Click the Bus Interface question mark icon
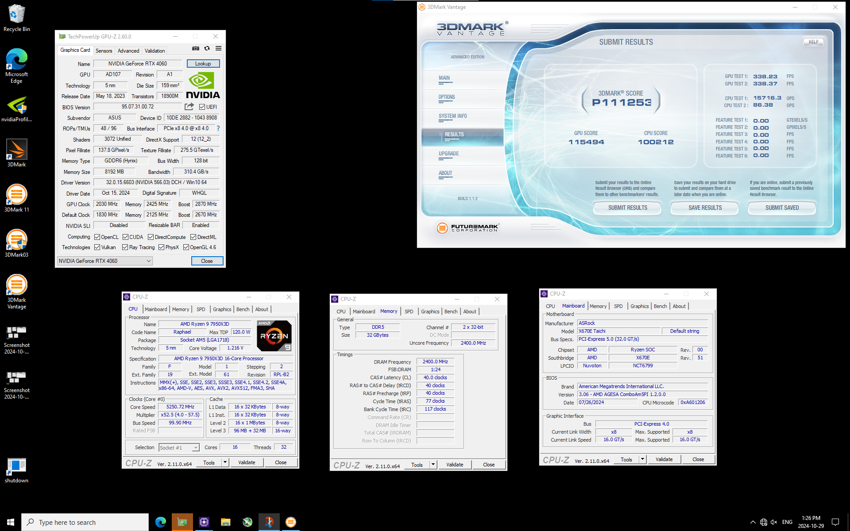 pyautogui.click(x=218, y=128)
